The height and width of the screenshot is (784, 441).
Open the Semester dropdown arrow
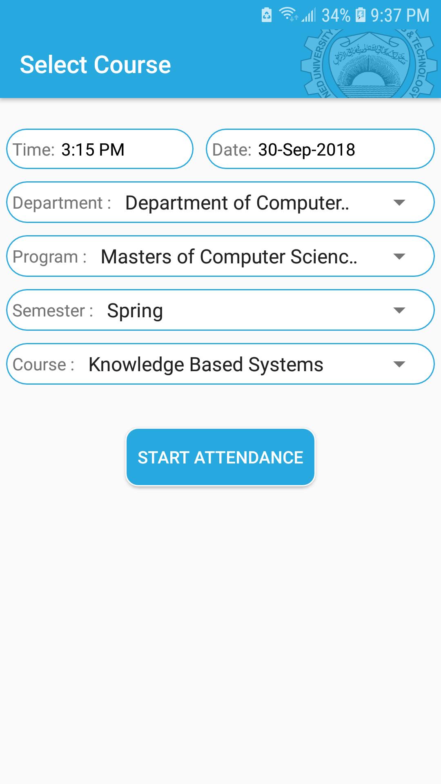pos(399,310)
